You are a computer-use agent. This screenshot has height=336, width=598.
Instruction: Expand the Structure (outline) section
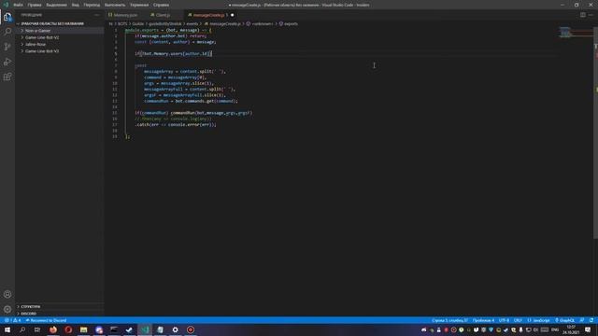point(59,306)
